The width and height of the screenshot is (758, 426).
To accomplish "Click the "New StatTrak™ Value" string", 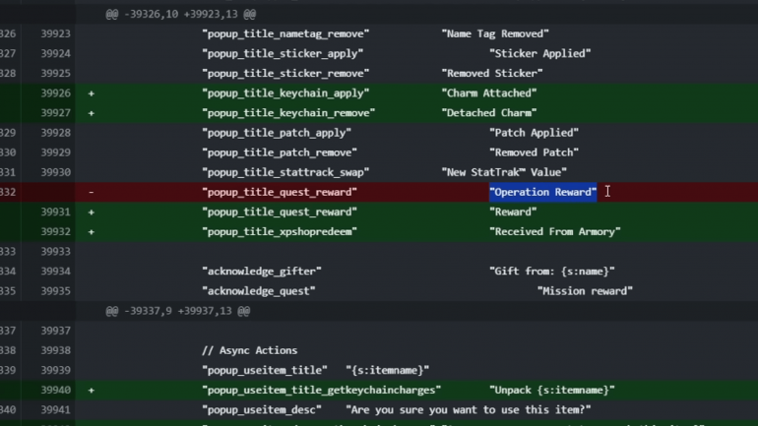I will (504, 172).
